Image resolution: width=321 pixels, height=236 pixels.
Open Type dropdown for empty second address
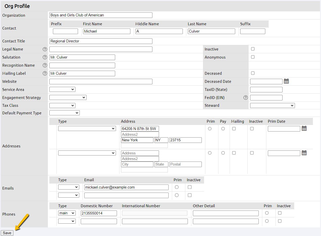[87, 153]
